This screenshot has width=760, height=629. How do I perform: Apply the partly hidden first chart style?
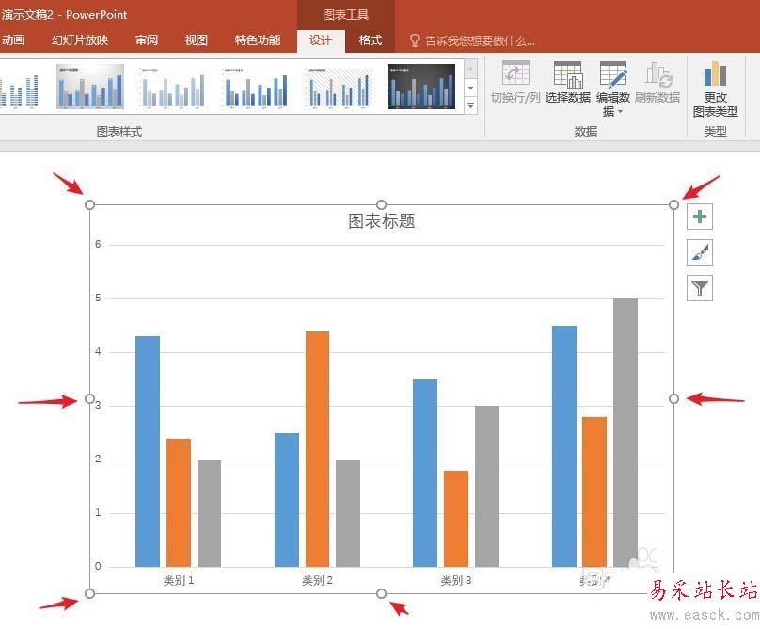[x=20, y=89]
